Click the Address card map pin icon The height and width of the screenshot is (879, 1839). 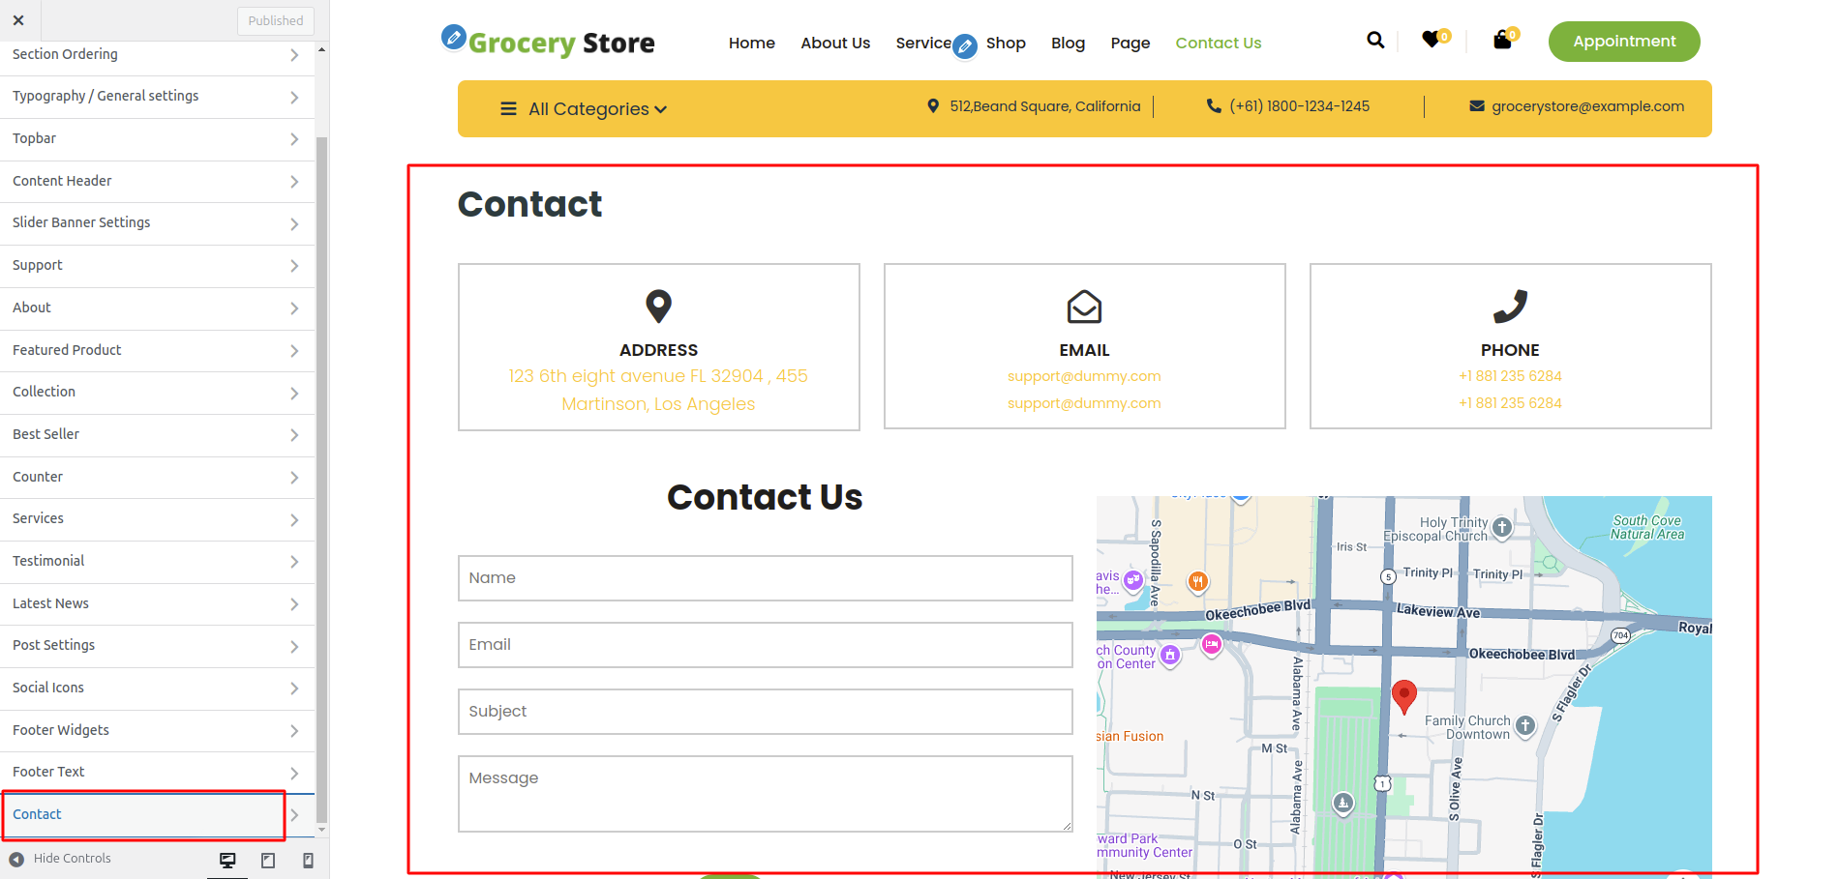tap(659, 307)
